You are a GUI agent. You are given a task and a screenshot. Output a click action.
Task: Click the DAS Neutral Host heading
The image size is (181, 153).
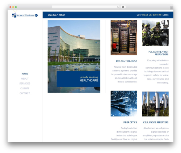coord(126,61)
